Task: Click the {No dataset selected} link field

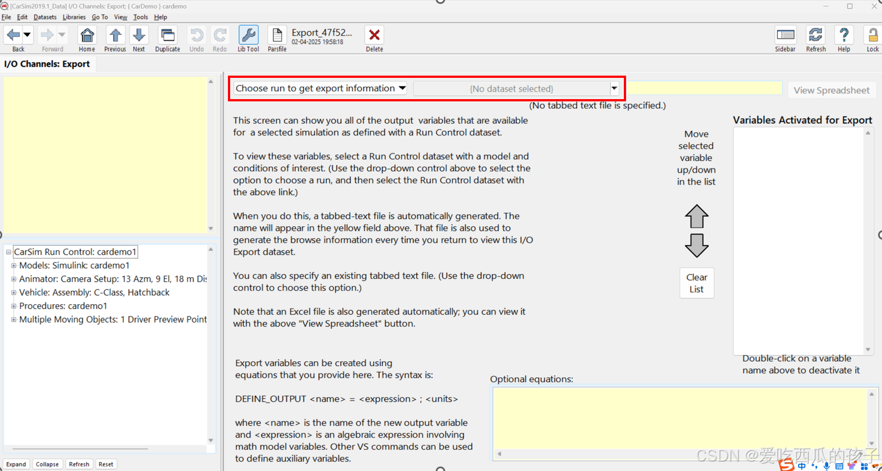Action: coord(511,88)
